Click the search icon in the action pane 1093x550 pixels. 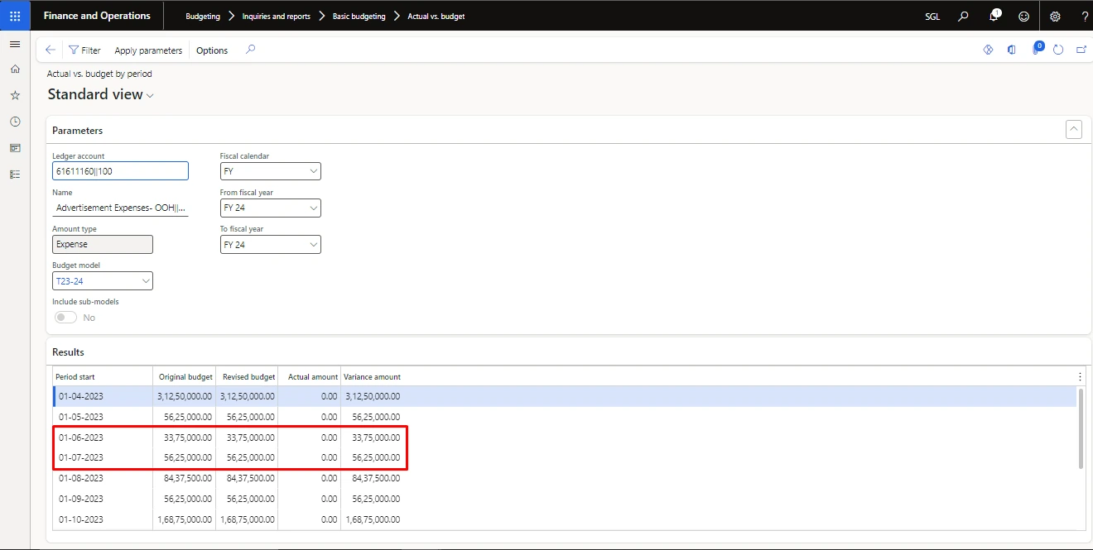(x=251, y=50)
